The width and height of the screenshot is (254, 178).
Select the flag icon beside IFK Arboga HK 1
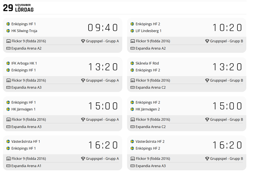tap(8, 63)
